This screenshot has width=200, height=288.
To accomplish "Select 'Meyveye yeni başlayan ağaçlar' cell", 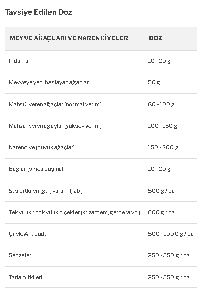I will 48,82.
